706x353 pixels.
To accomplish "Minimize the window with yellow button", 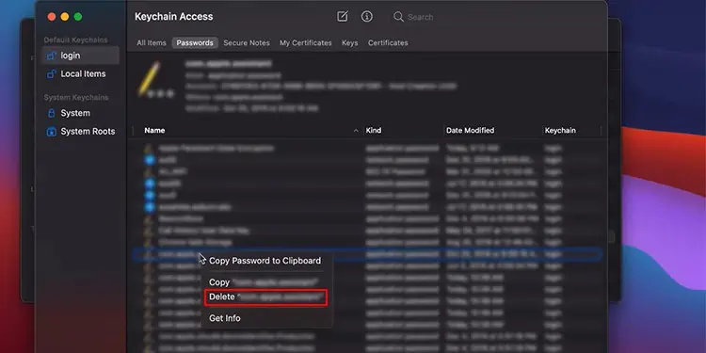I will [x=65, y=17].
